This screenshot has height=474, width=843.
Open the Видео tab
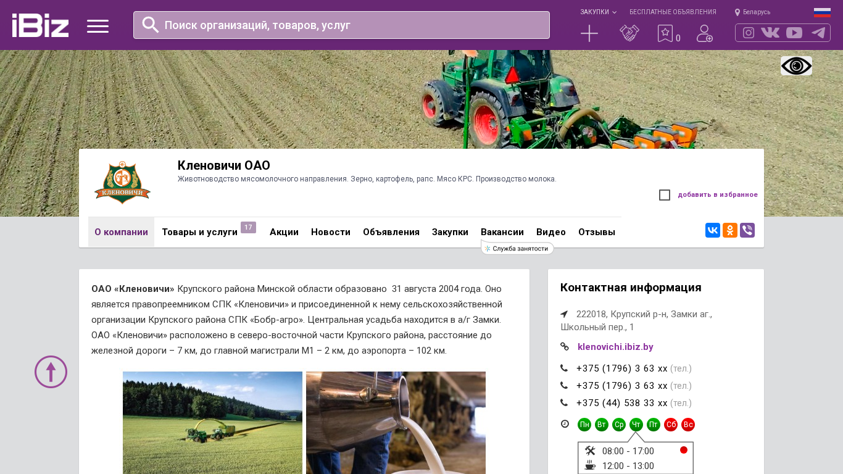coord(551,232)
